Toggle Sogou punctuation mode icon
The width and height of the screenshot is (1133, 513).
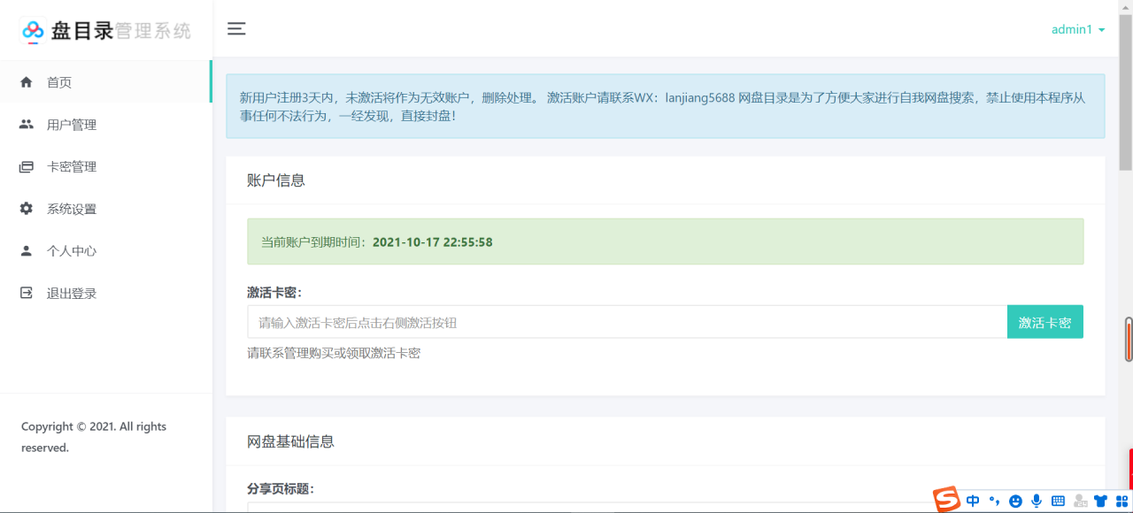(994, 502)
